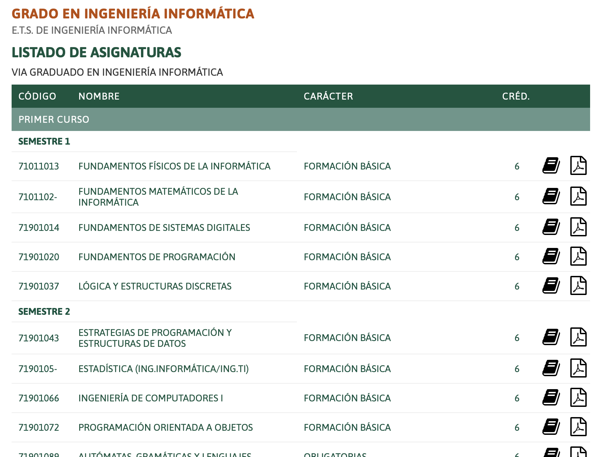Open Lógica y Estructuras Discretas subject link

(x=155, y=286)
